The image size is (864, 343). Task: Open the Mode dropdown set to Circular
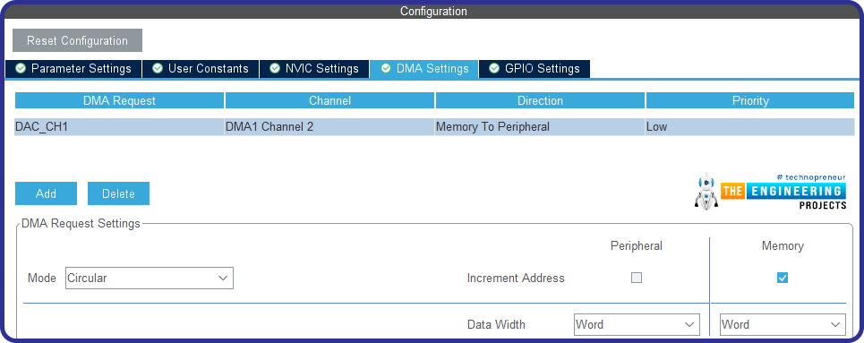click(150, 278)
